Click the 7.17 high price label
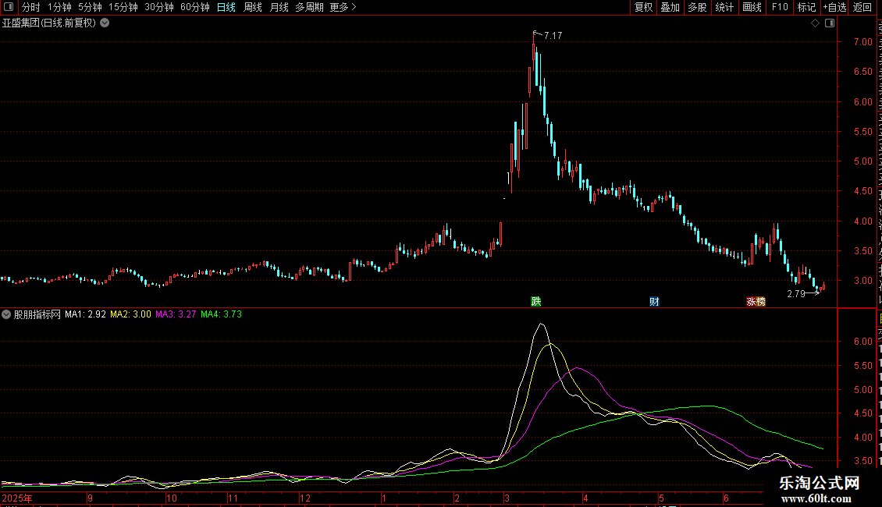Image resolution: width=882 pixels, height=507 pixels. tap(553, 35)
